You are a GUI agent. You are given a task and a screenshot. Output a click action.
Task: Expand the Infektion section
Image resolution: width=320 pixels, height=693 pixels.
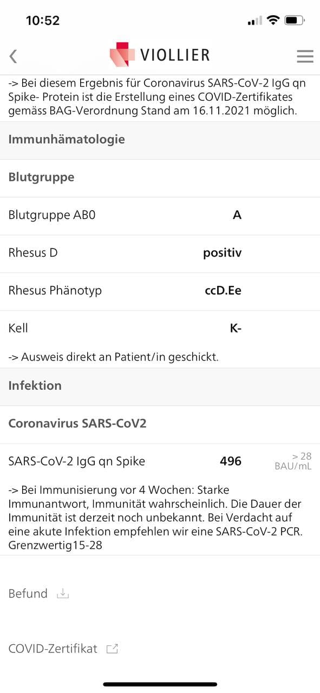[x=35, y=385]
